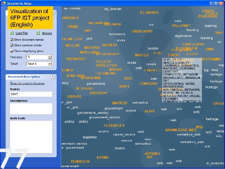Select the PROLEARN document label

tap(207, 16)
